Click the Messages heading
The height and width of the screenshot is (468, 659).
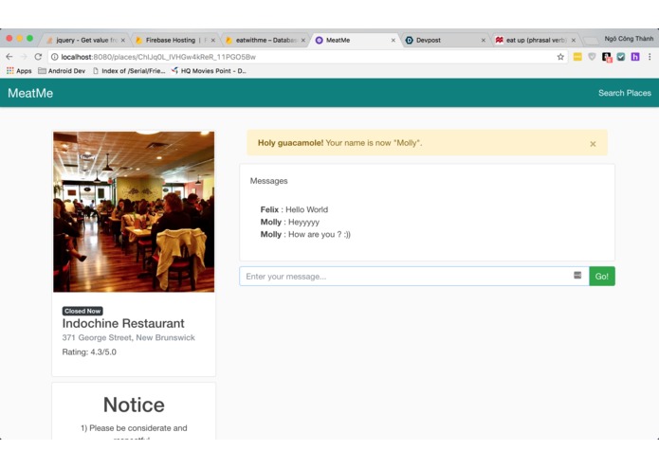click(269, 181)
